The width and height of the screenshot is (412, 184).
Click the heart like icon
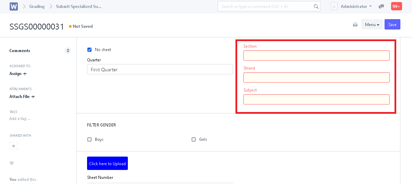(12, 163)
